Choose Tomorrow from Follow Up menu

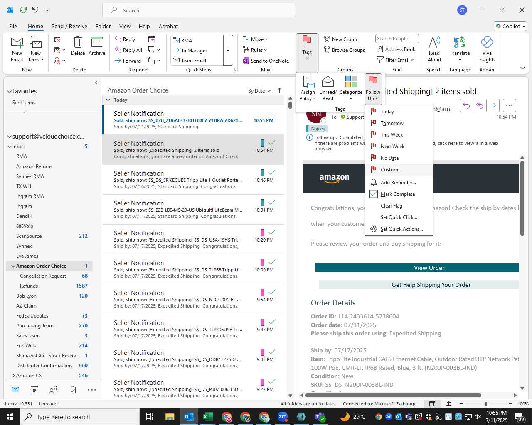point(399,123)
